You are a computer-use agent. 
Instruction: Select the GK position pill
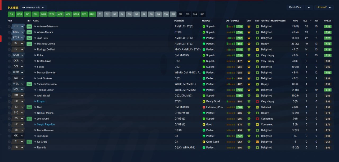[11, 14]
